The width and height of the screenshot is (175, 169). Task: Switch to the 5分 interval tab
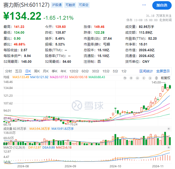pos(115,71)
